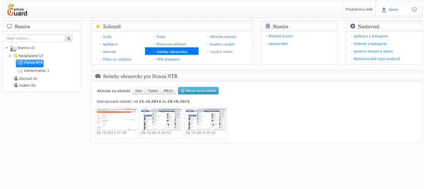Screen dimensions: 424x189
Task: Click the Vedení group icon
Action: coord(16,85)
